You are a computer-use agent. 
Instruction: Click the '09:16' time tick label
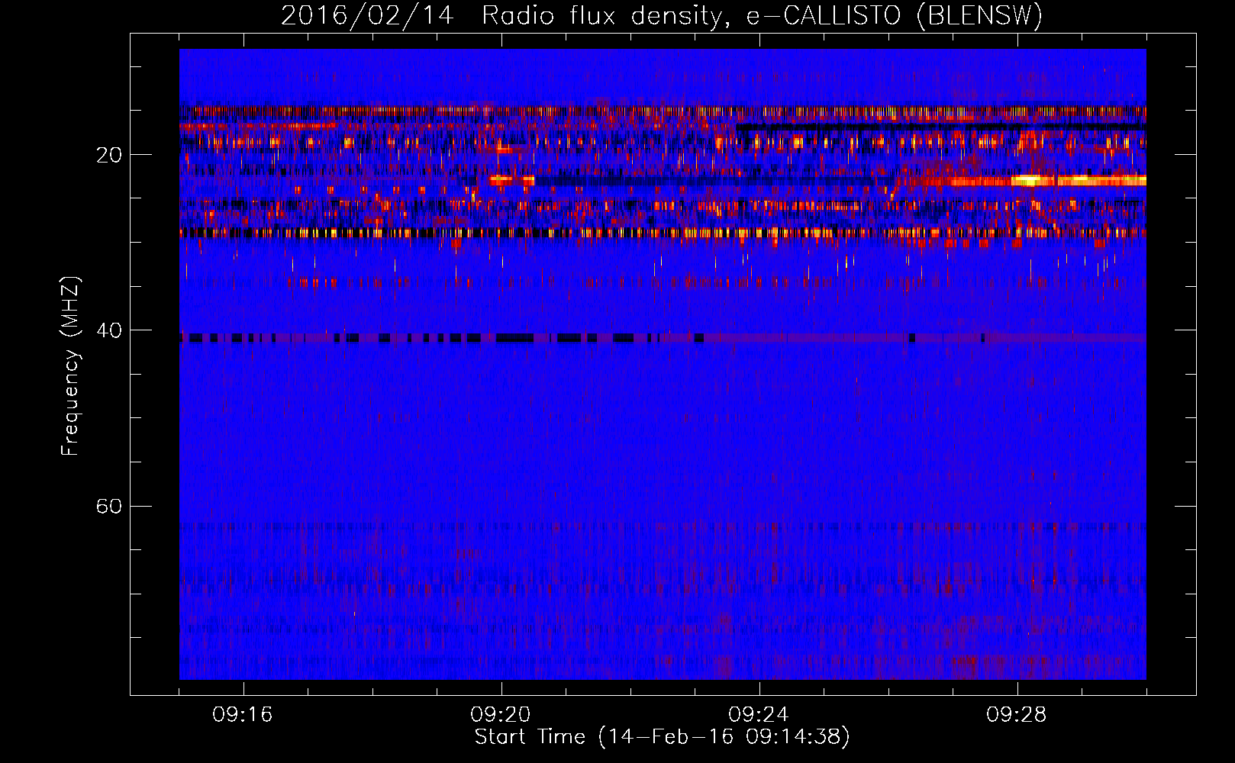coord(243,714)
